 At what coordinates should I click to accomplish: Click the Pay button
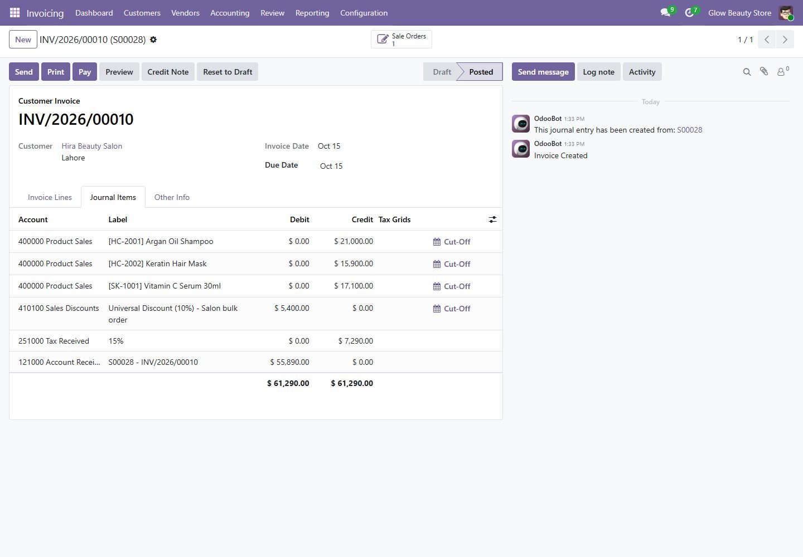(x=85, y=72)
